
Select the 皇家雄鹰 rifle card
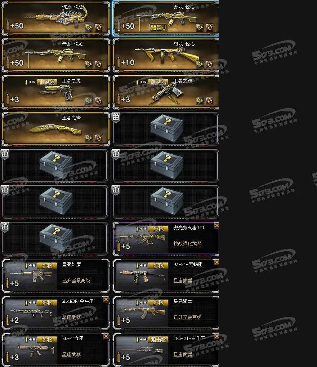(x=56, y=276)
